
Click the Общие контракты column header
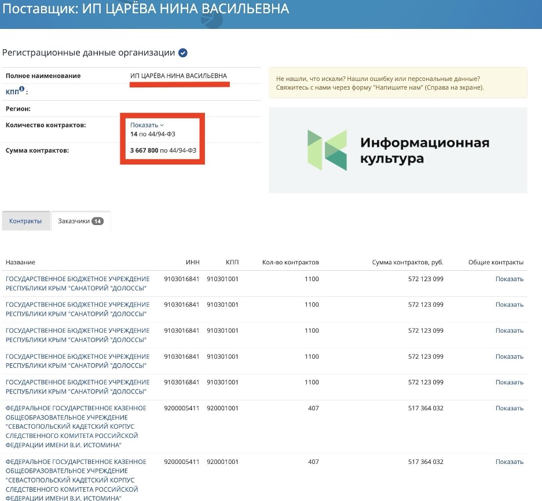pyautogui.click(x=496, y=262)
